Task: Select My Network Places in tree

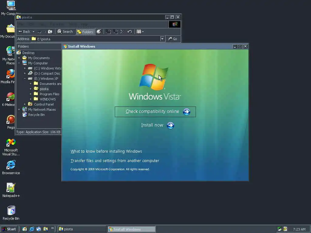Action: point(42,109)
